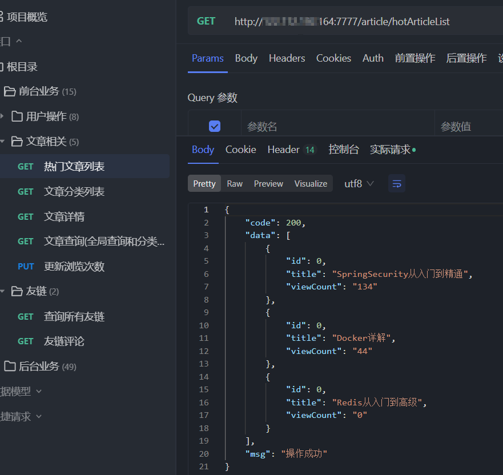Click the 友链 folder icon

[x=17, y=291]
